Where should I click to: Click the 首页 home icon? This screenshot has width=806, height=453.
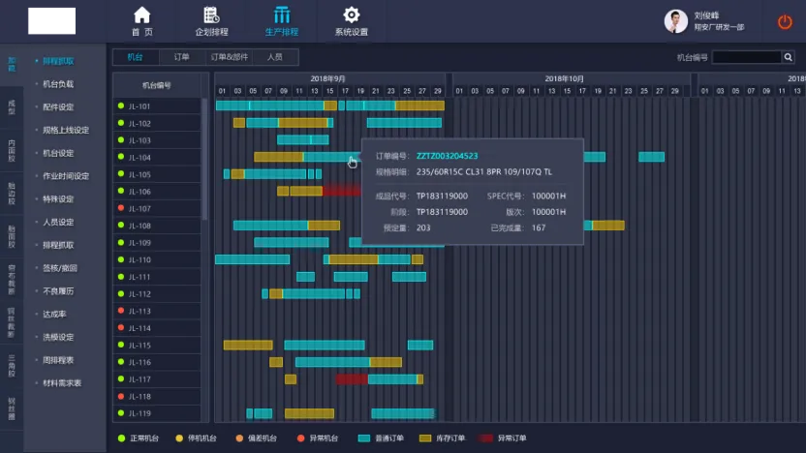pyautogui.click(x=141, y=15)
